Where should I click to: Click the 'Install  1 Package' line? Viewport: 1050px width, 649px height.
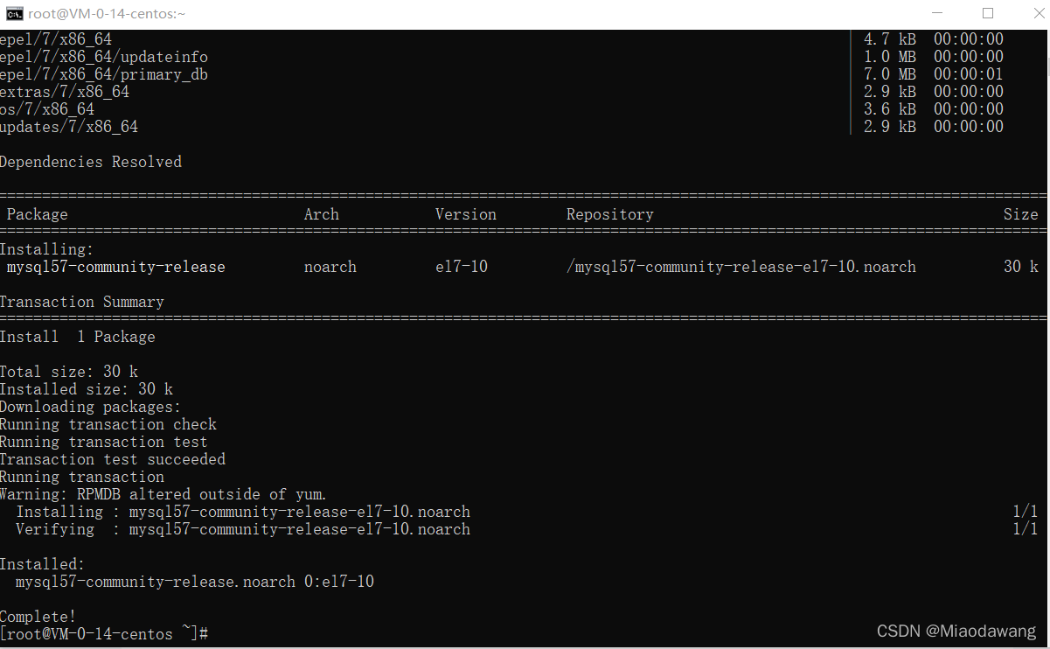[77, 337]
